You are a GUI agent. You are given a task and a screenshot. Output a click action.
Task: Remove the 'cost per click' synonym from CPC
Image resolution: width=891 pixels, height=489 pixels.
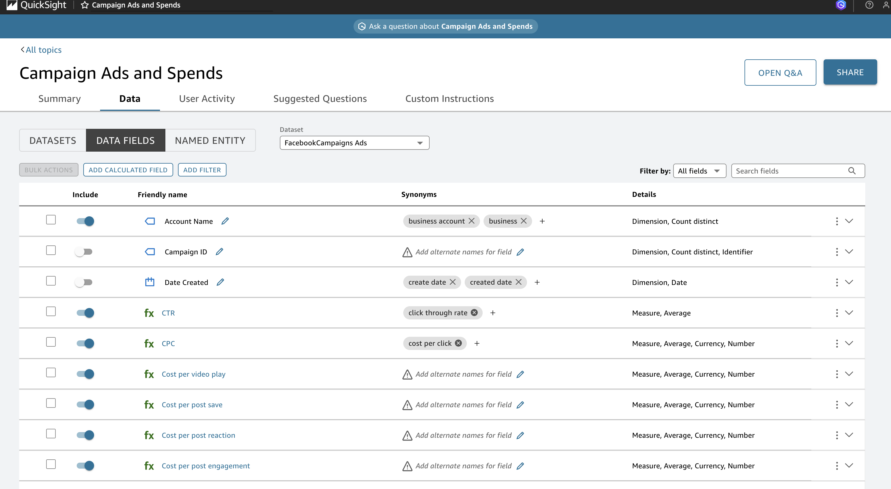coord(458,343)
